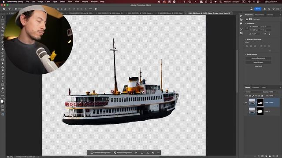Click Generate background on task bar
The image size is (282, 158).
[x=100, y=153]
